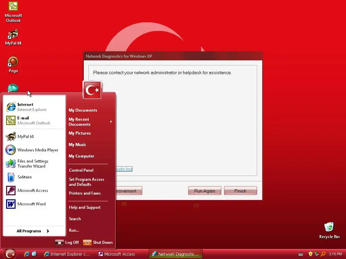346x259 pixels.
Task: Click the network connection tray icon
Action: (x=317, y=254)
